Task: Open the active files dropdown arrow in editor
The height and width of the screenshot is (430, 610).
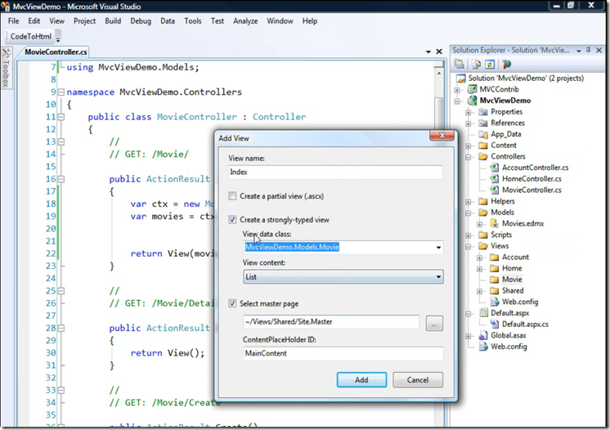Action: point(428,52)
